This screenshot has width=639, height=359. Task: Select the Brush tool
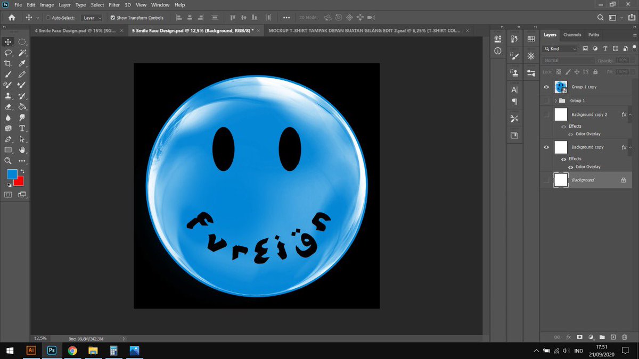coord(8,74)
